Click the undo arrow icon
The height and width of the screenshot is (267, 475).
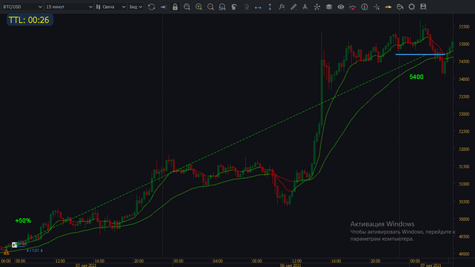pos(234,7)
